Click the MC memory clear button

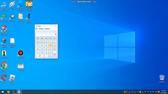pyautogui.click(x=38, y=38)
